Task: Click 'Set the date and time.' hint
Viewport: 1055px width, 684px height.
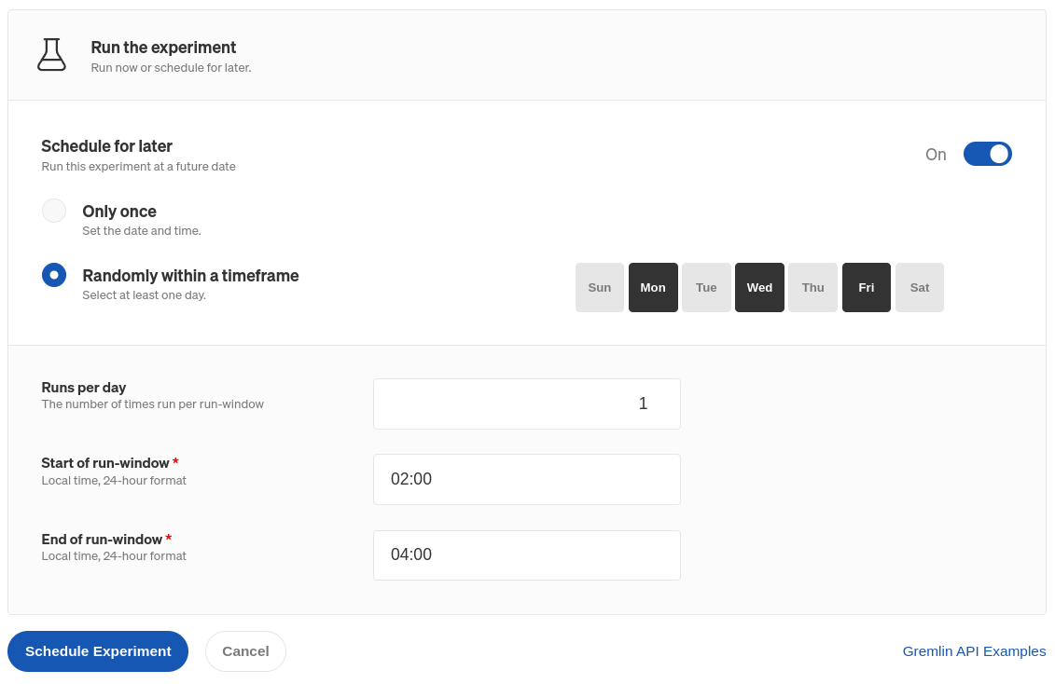Action: pos(141,230)
